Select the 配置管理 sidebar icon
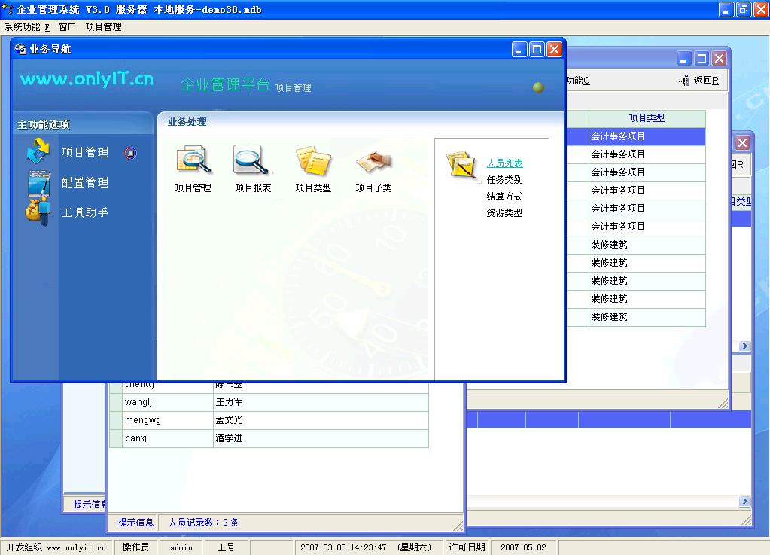The width and height of the screenshot is (770, 555). coord(38,182)
